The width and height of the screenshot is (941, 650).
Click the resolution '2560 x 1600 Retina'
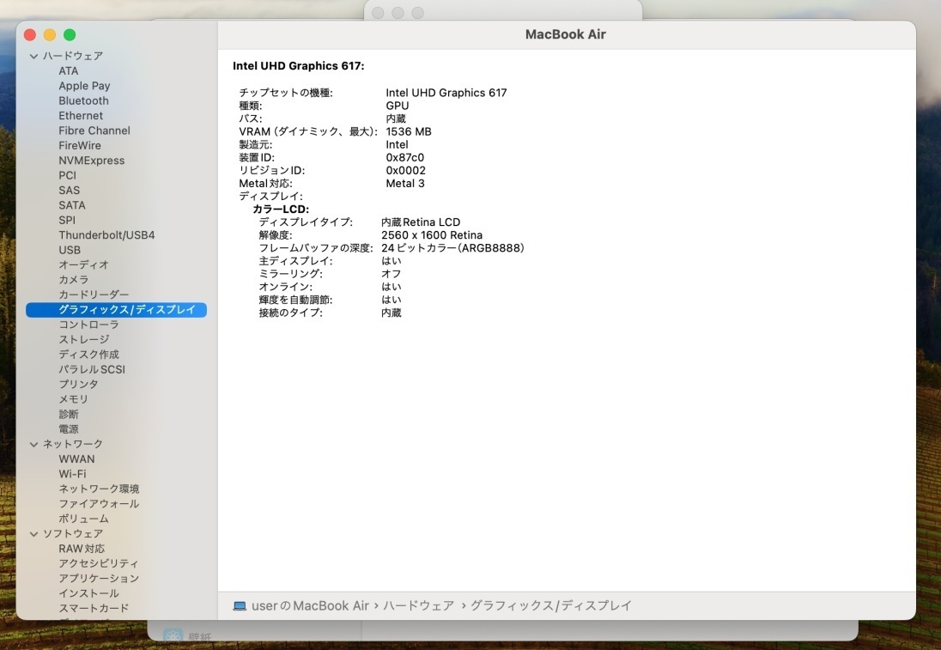click(x=432, y=235)
